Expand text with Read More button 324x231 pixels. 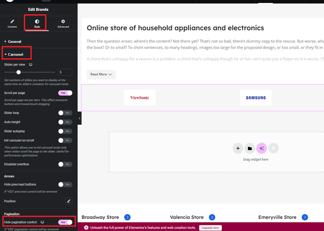pyautogui.click(x=101, y=74)
